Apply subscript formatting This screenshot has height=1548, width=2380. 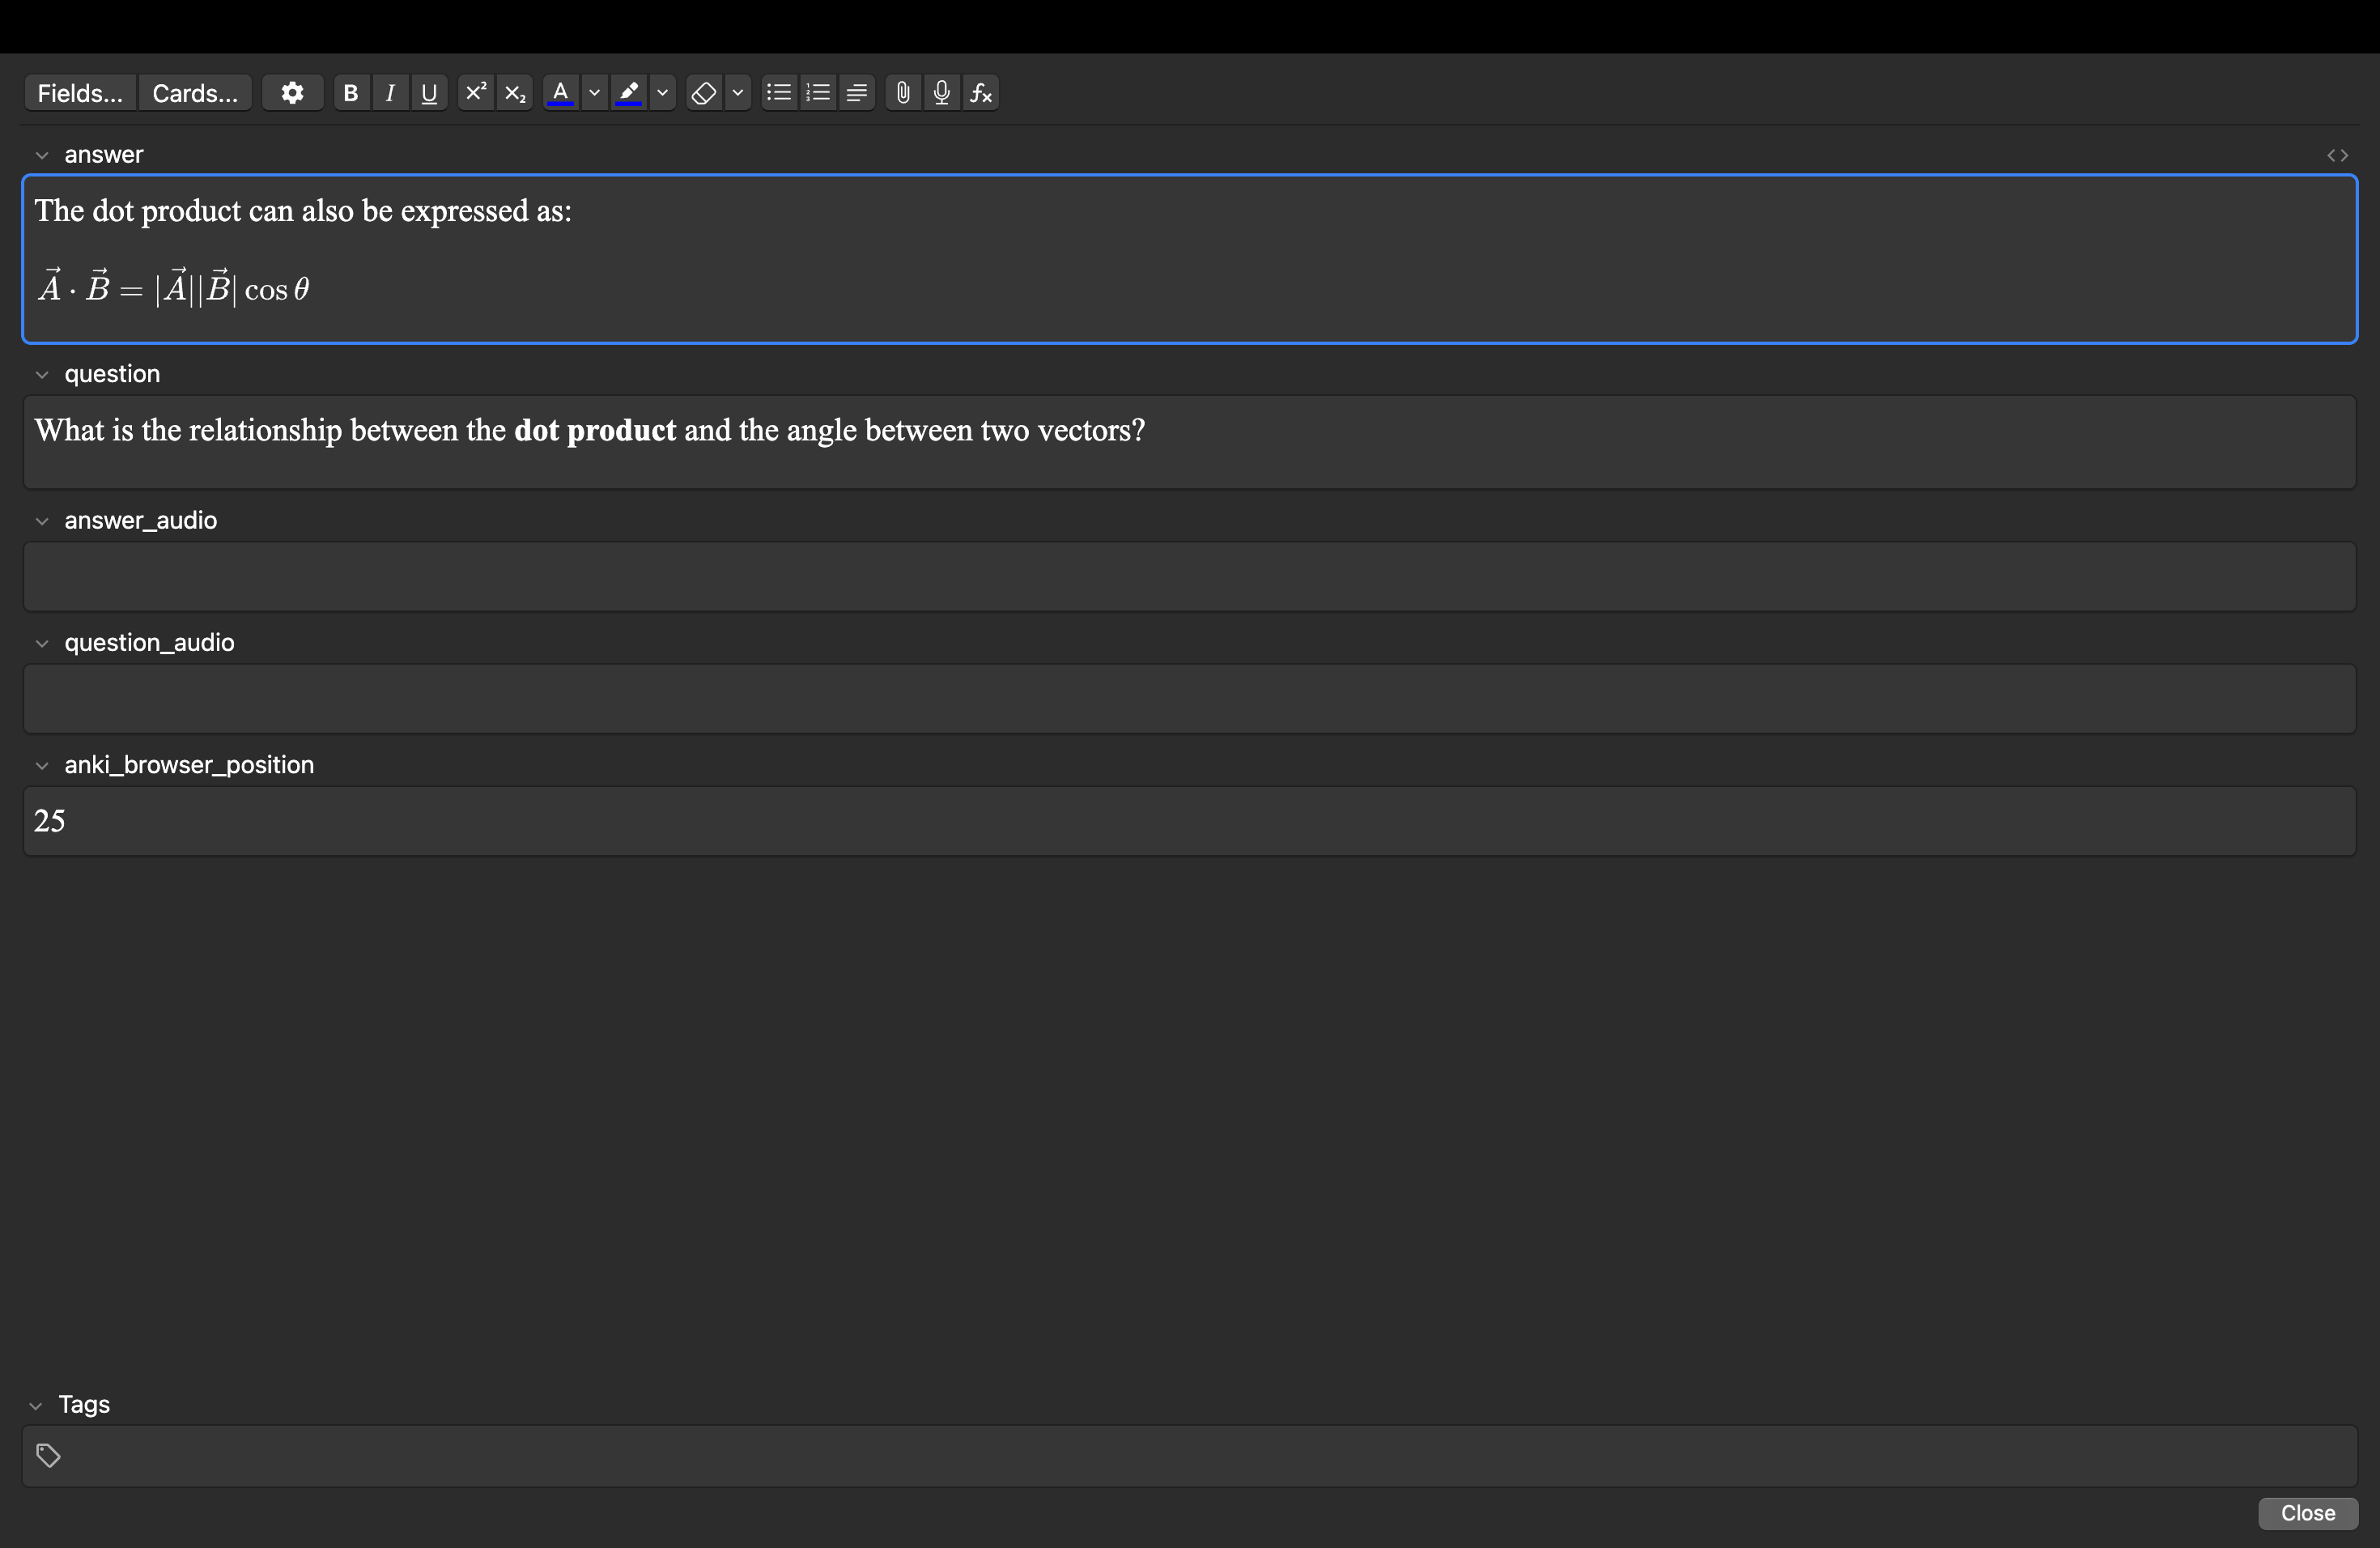pos(515,93)
